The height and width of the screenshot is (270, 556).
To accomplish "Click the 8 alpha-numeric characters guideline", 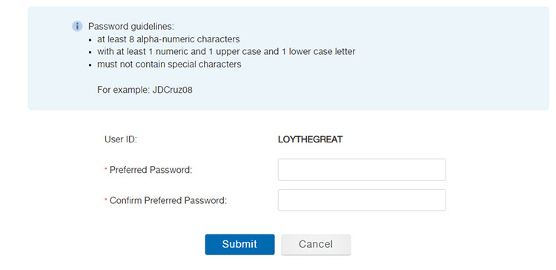I will (168, 39).
